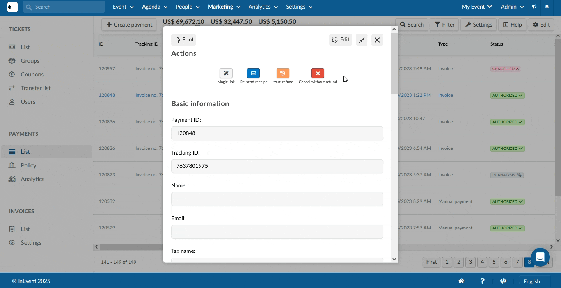Open Tickets List in sidebar
This screenshot has width=561, height=288.
tap(25, 47)
